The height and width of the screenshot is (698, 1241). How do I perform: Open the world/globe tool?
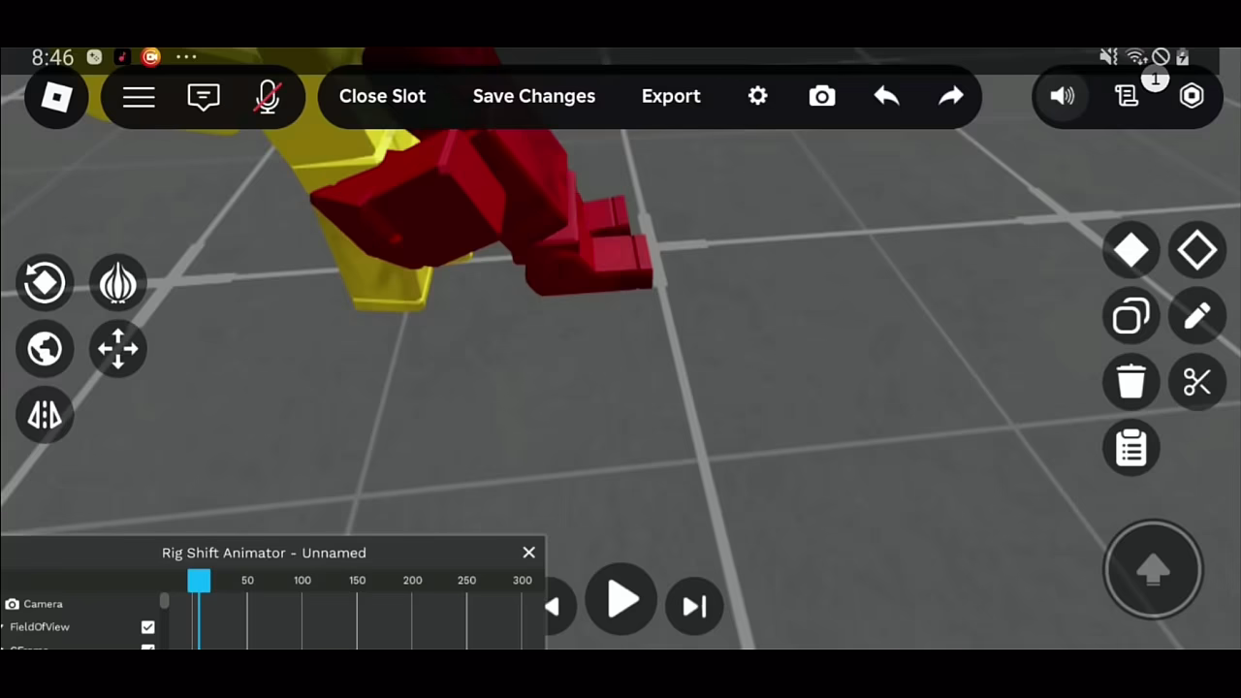pos(45,349)
